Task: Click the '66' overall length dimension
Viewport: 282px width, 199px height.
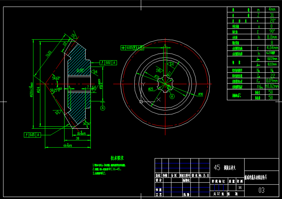Action: coord(68,145)
